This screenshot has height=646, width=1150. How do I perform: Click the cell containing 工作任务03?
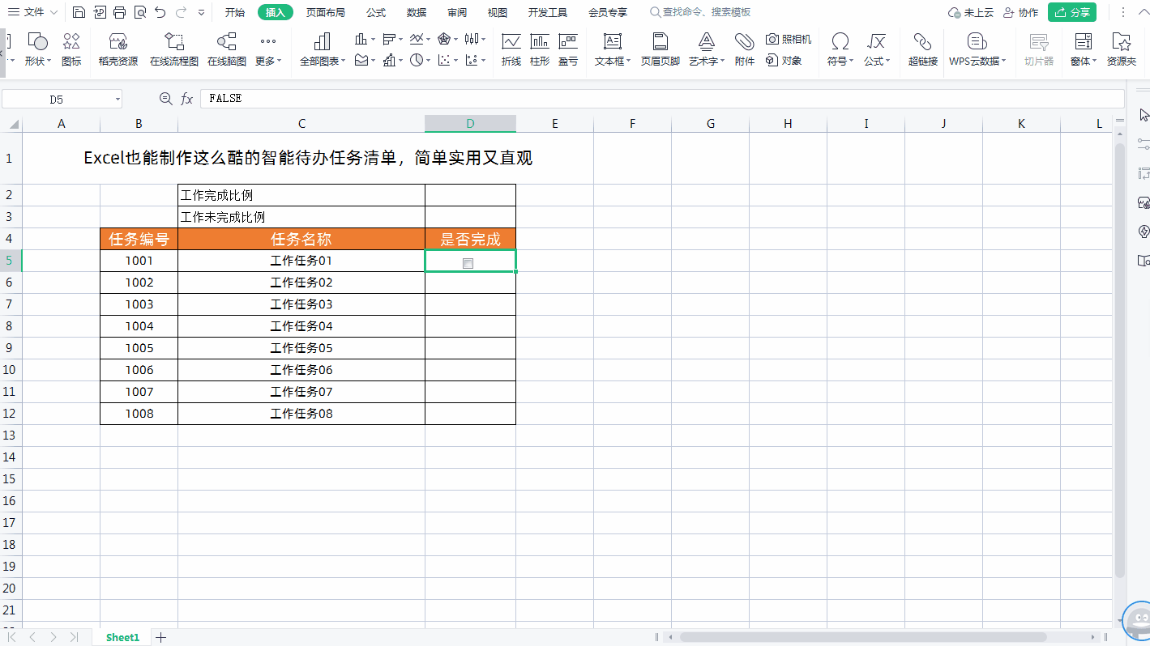(301, 304)
